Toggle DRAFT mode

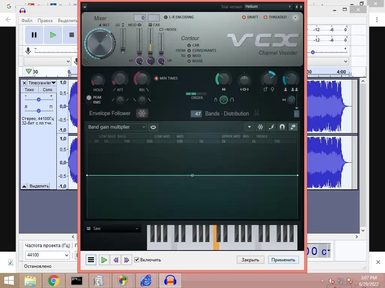point(250,17)
